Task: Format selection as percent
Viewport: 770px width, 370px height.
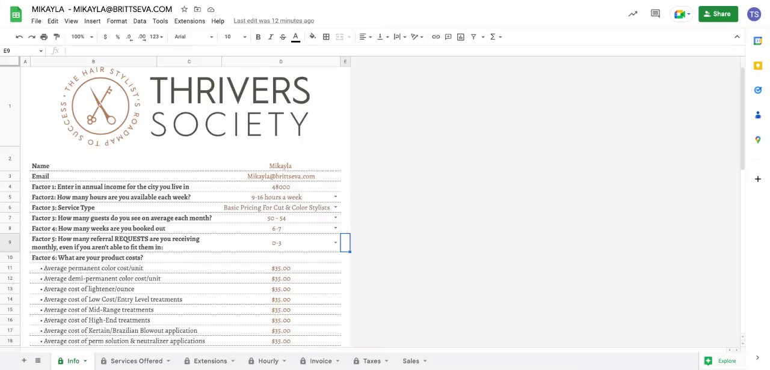Action: tap(117, 37)
